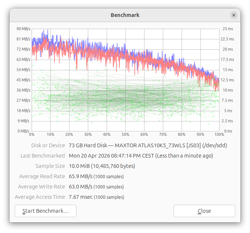This screenshot has width=250, height=233.
Task: Click the 90 MB/s axis label
Action: tap(24, 29)
